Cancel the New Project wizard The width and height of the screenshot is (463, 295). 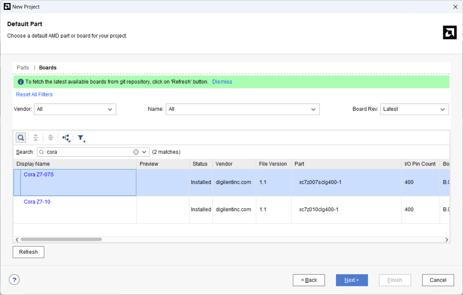pos(438,280)
